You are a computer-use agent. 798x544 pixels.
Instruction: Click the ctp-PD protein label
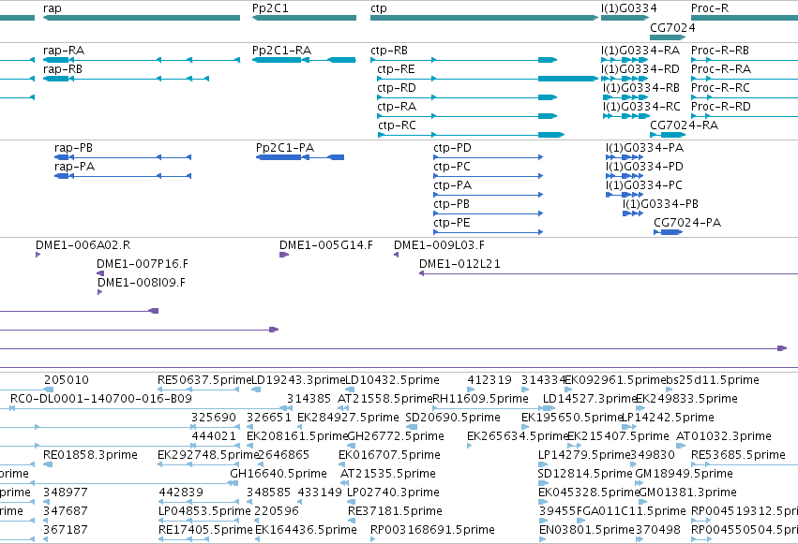point(452,148)
